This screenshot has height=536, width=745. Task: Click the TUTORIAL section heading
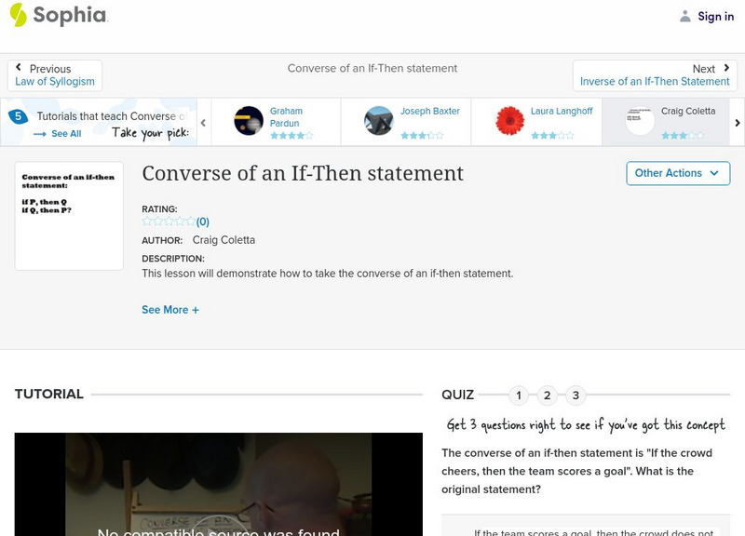pos(49,394)
